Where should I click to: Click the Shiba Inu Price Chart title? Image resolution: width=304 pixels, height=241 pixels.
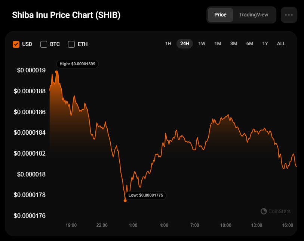tap(66, 15)
